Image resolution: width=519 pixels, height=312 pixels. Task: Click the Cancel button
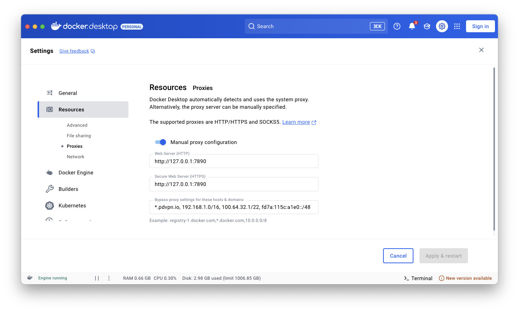click(x=398, y=256)
